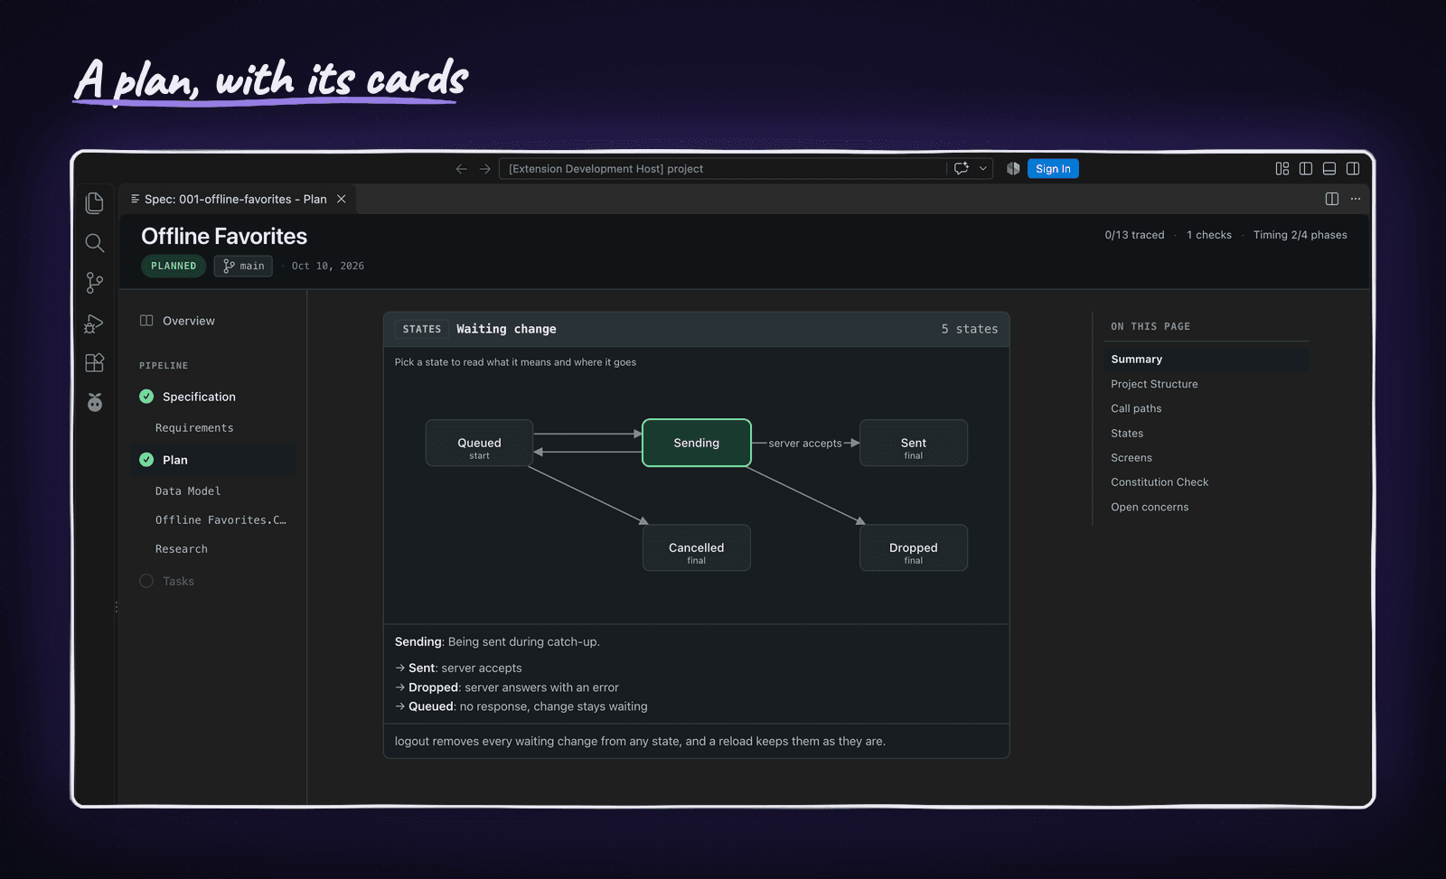Open the Offline Favorites.C… sub-item

click(221, 520)
